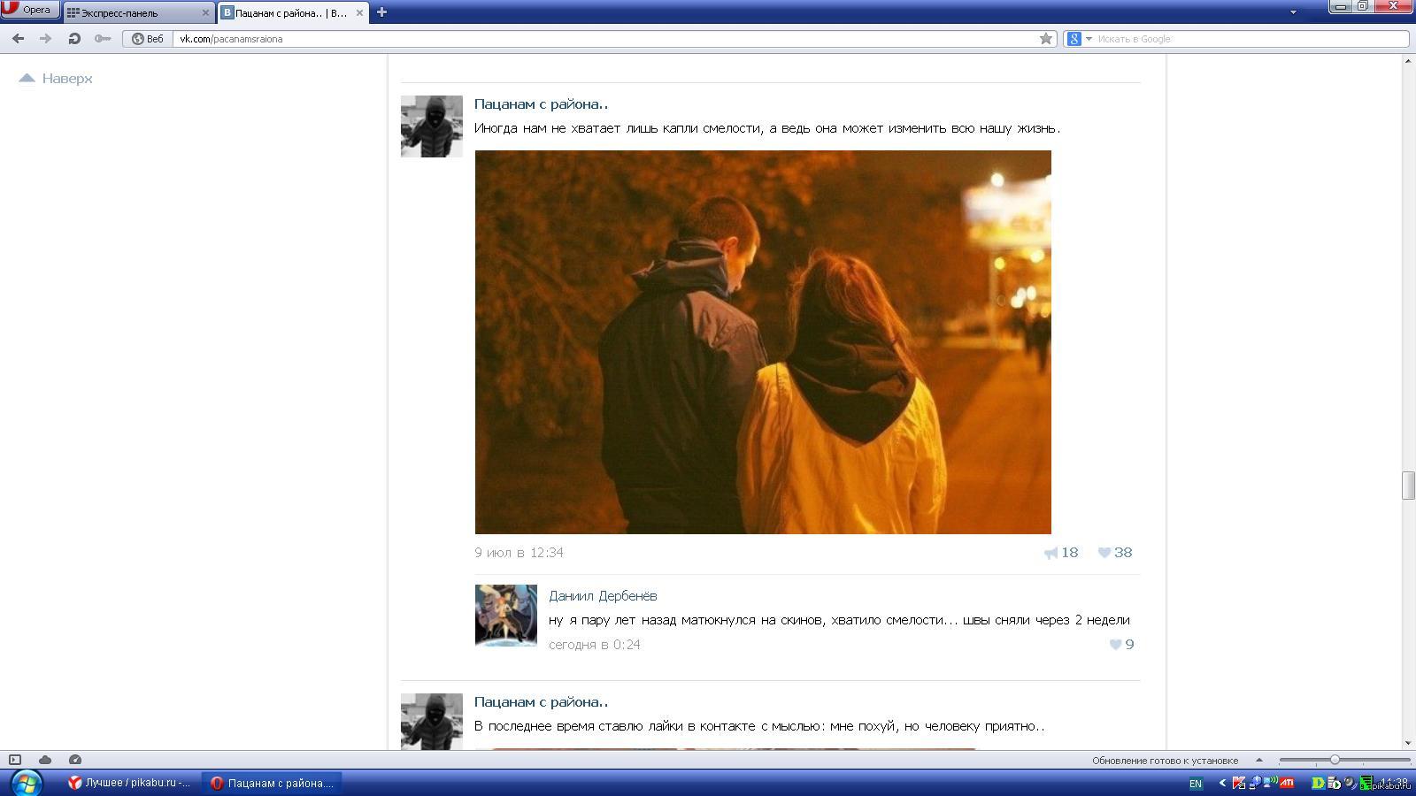
Task: Like Даниил Дербенёв's comment
Action: coord(1121,644)
